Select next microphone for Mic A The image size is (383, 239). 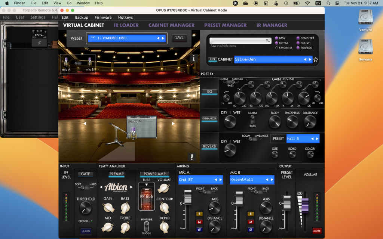coord(220,180)
